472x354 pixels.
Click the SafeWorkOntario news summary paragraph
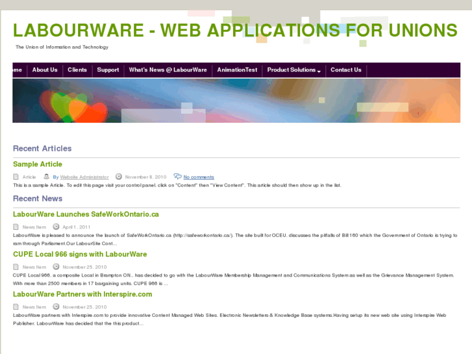pos(235,239)
